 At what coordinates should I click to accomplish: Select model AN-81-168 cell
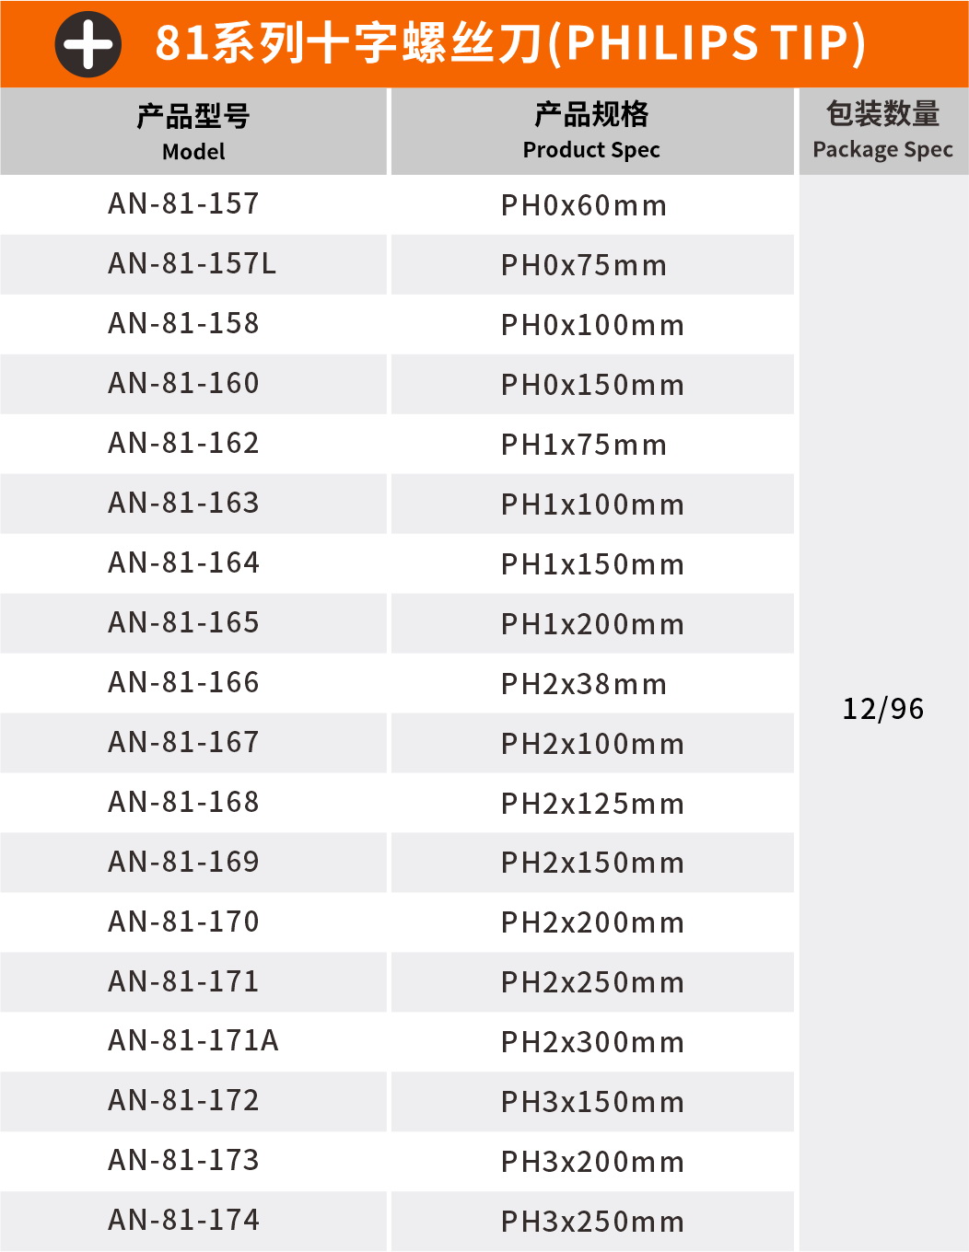pos(183,802)
